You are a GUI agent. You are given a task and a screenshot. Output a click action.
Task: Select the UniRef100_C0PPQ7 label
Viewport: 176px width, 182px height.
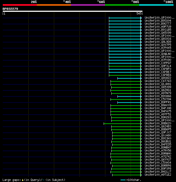[158, 63]
